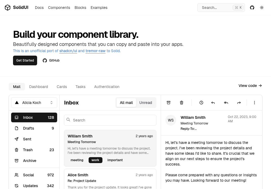The width and height of the screenshot is (271, 189).
Task: Open Archive folder in sidebar
Action: tap(34, 161)
